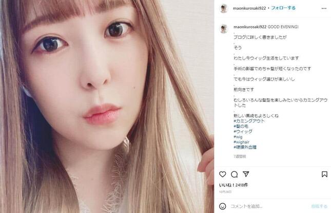Like the post with heart icon
This screenshot has height=213, width=331.
223,174
